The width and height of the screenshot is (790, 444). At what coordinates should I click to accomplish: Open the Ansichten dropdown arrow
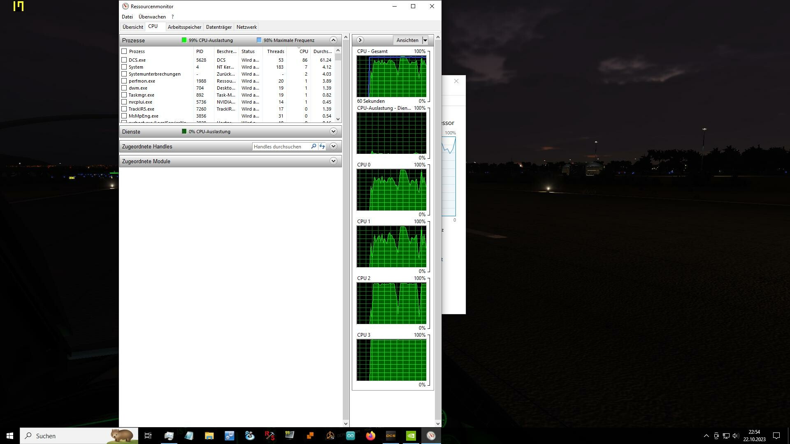[425, 40]
